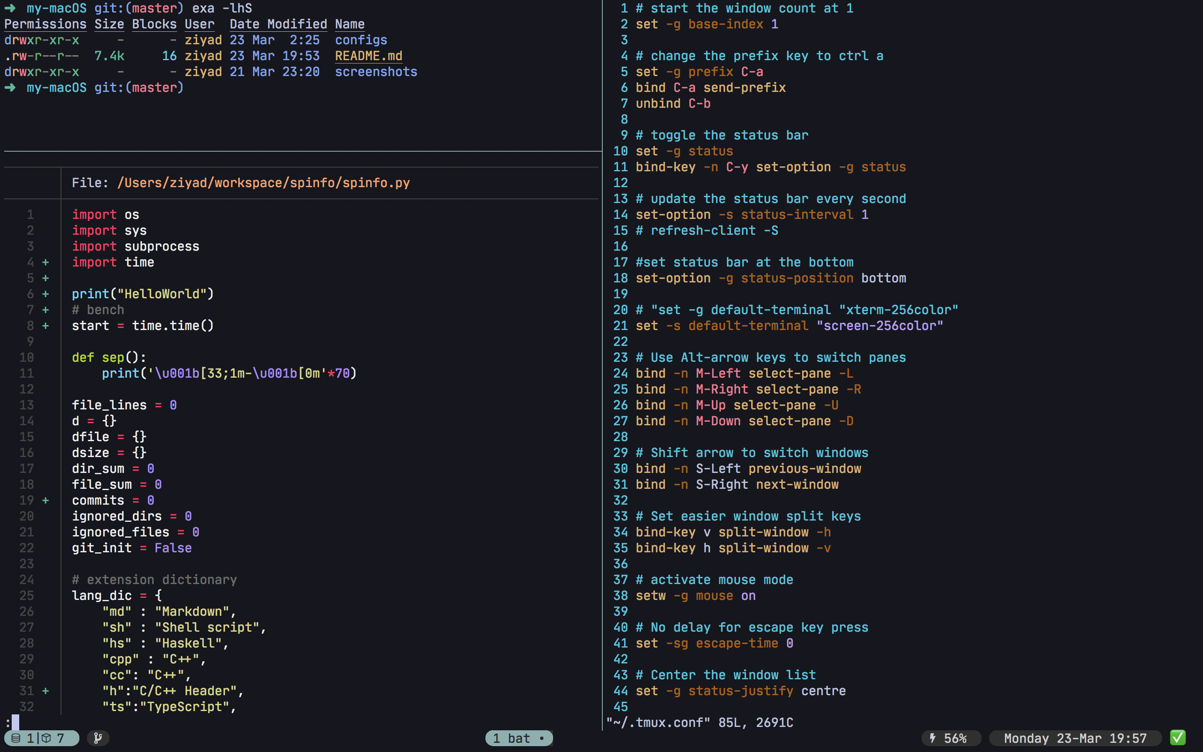
Task: Click 'ignored_files = 0' line
Action: coord(135,532)
